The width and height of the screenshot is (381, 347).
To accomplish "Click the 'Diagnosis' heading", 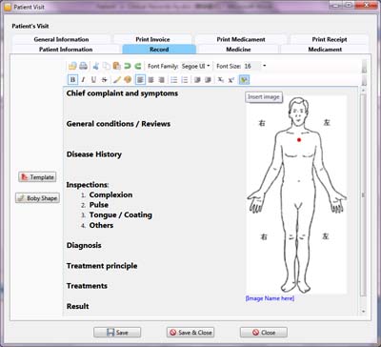I will (84, 245).
